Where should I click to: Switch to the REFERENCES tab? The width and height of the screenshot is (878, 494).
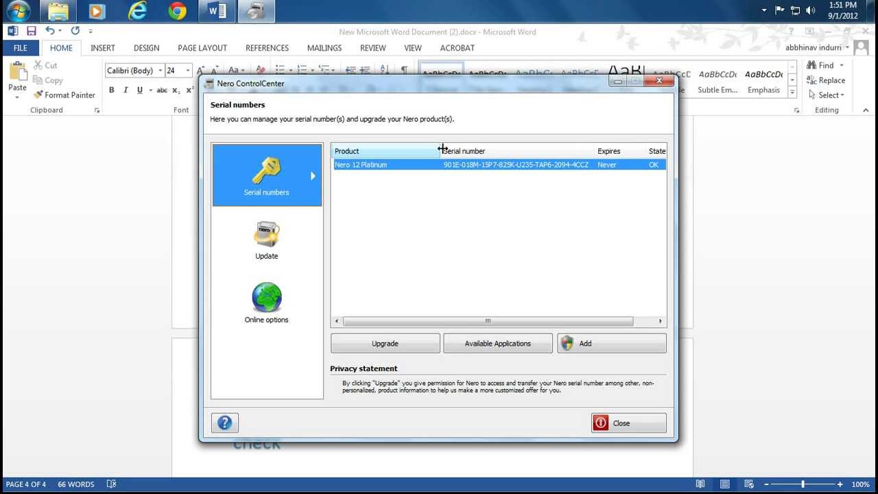[x=267, y=48]
